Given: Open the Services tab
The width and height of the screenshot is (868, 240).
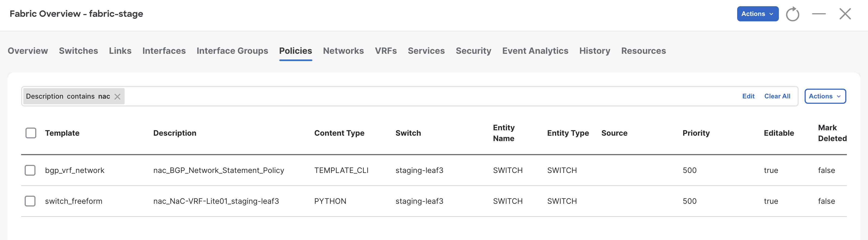Looking at the screenshot, I should pyautogui.click(x=426, y=51).
